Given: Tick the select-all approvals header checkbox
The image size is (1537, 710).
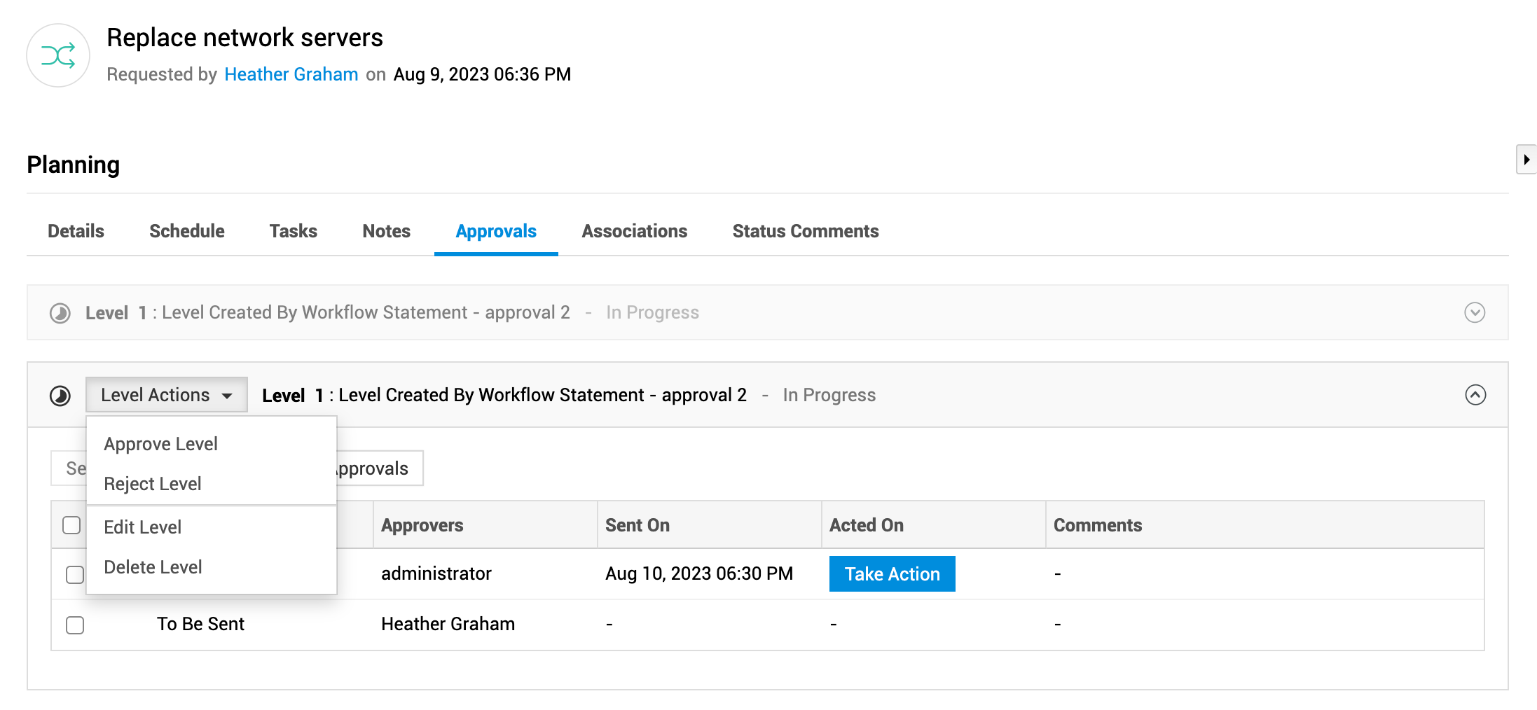Looking at the screenshot, I should (x=71, y=525).
